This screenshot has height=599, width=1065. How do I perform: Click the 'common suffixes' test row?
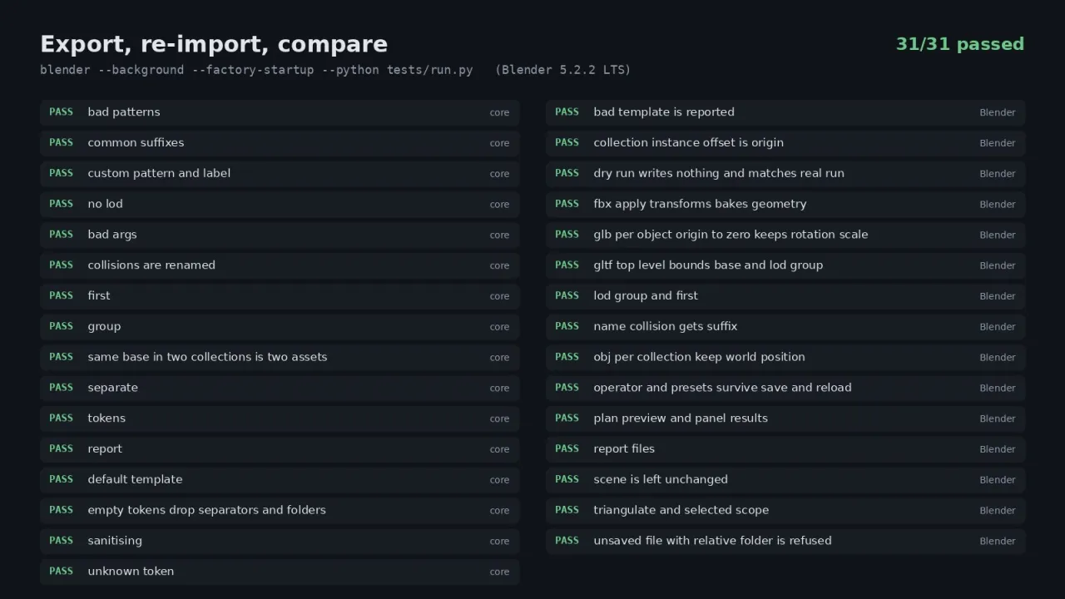point(280,143)
